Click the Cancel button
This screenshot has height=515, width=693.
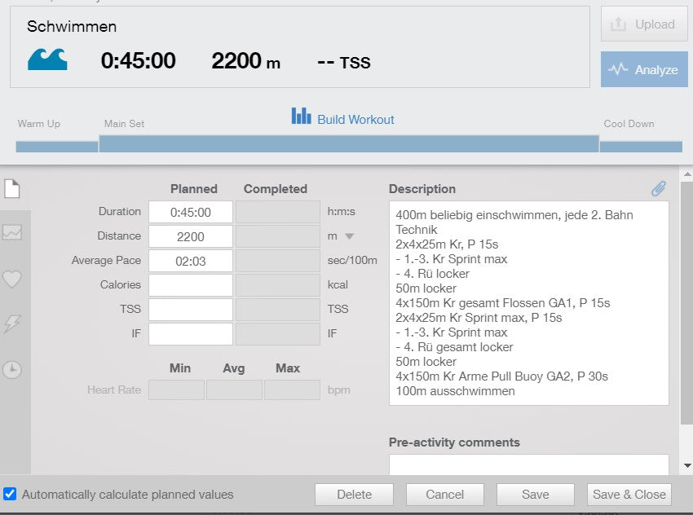click(444, 494)
